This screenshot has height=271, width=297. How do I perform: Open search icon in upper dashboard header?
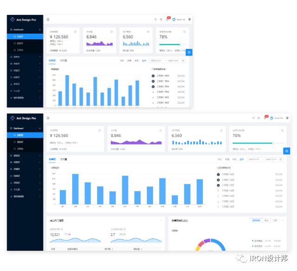pos(155,20)
